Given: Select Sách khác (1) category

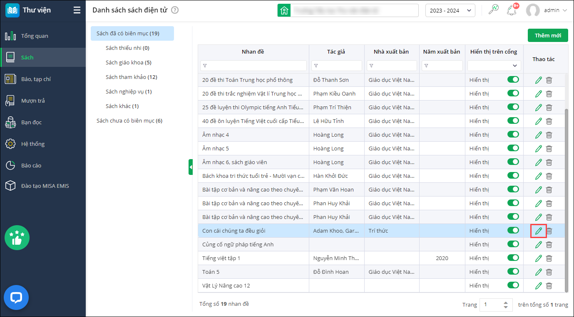Looking at the screenshot, I should [122, 106].
